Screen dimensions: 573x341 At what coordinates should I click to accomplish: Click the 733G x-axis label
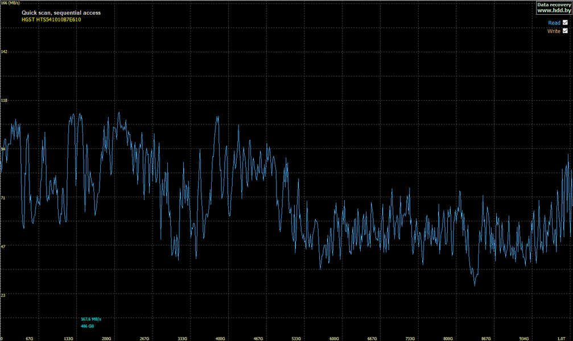410,339
